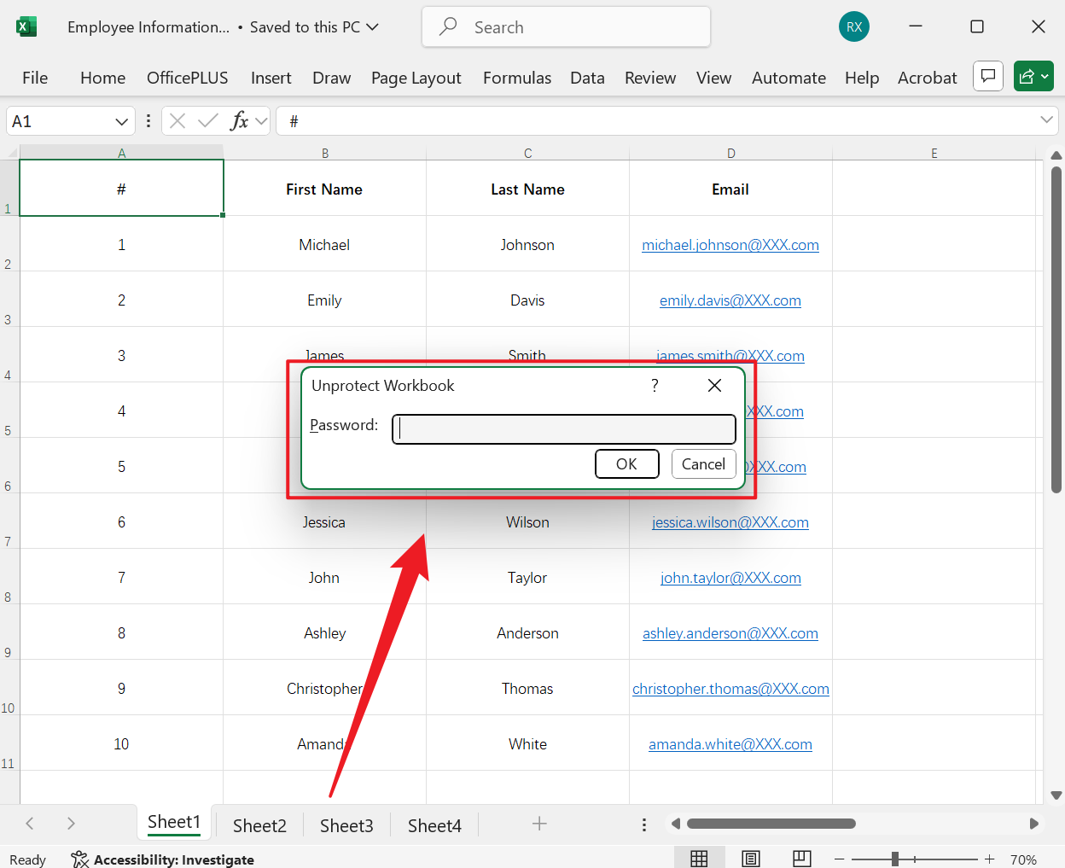The image size is (1065, 868).
Task: Expand the formula bar chevron
Action: coord(1047,119)
